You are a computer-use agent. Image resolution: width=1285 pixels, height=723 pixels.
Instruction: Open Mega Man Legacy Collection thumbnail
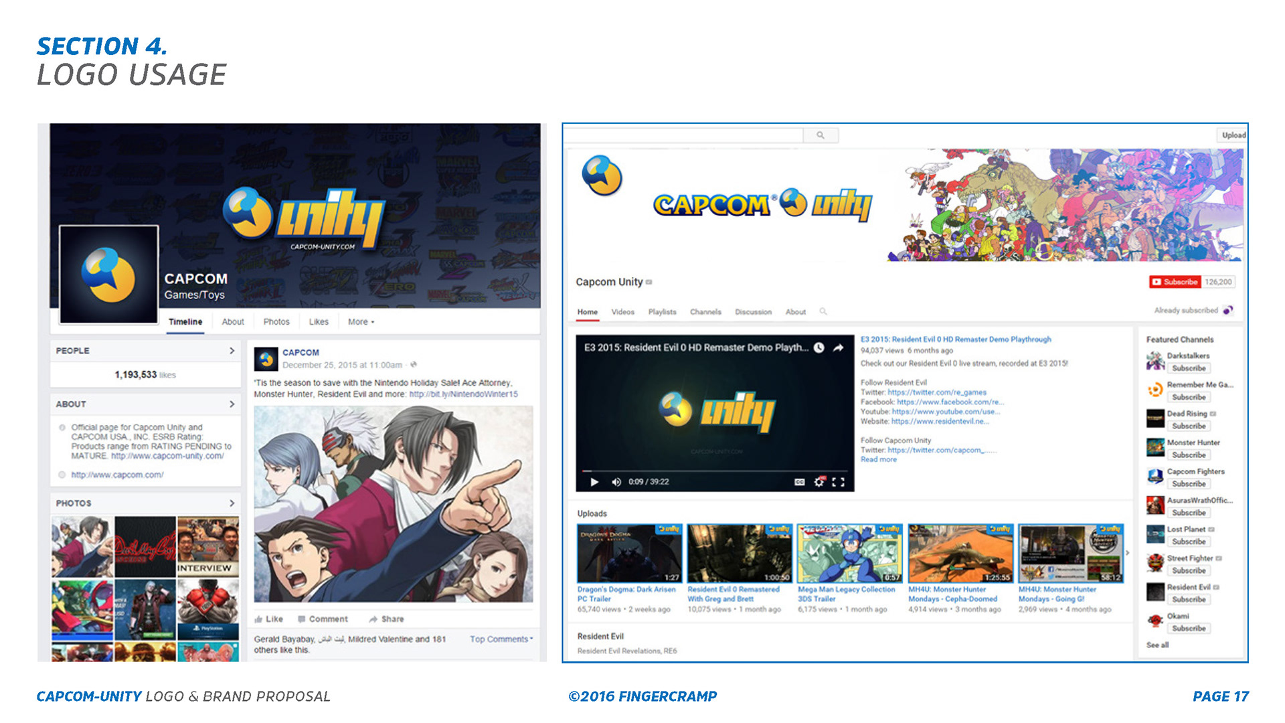coord(850,554)
